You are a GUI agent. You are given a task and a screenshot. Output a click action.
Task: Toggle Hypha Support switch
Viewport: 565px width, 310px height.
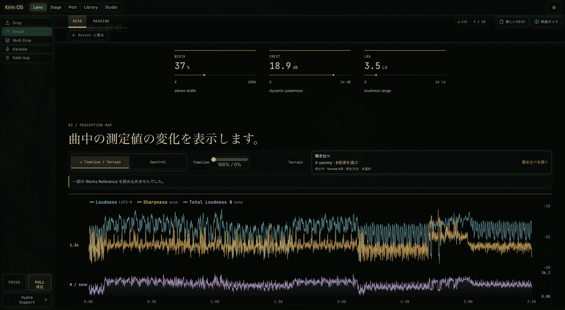[27, 300]
